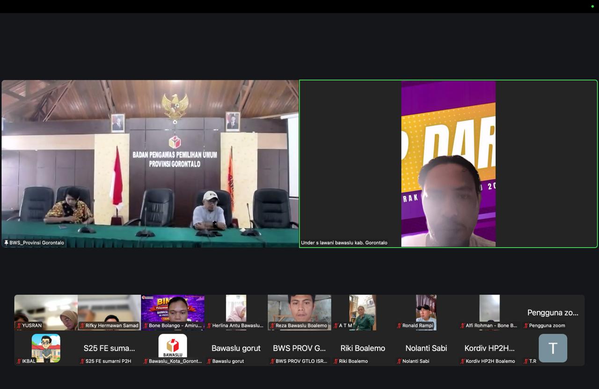The height and width of the screenshot is (389, 599).
Task: Click muted mic icon next to Rifky Hermawan Samad
Action: click(x=82, y=325)
